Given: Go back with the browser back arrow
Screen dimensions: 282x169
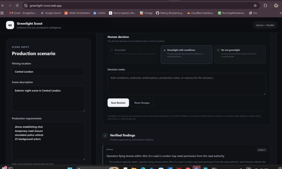Looking at the screenshot, I should point(3,6).
